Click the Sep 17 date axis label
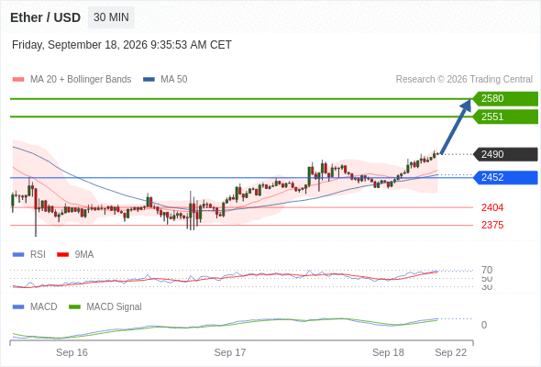541x367 pixels. [230, 352]
